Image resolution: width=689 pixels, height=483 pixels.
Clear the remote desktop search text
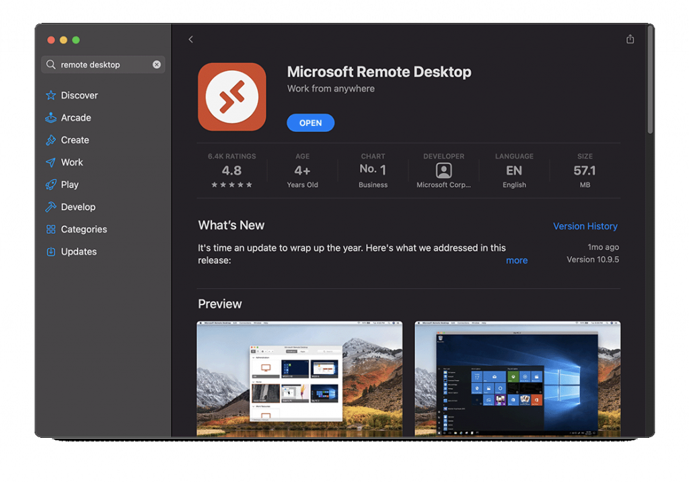156,65
